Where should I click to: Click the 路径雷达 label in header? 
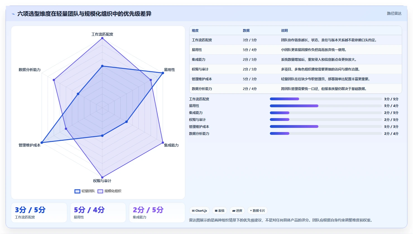tap(394, 13)
